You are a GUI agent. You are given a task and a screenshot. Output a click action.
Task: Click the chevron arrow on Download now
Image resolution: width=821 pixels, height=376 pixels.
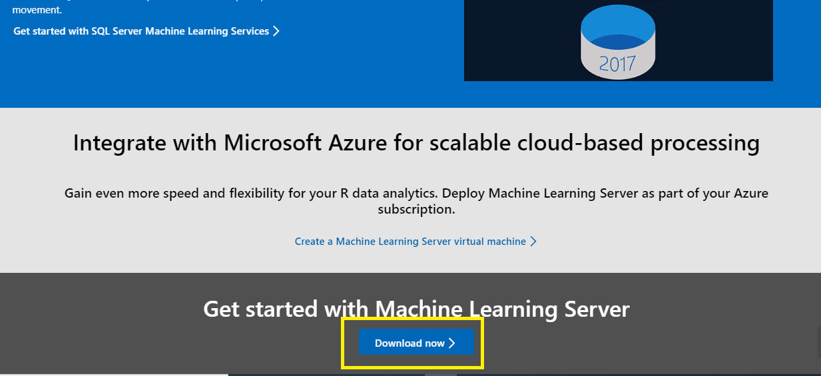point(452,343)
